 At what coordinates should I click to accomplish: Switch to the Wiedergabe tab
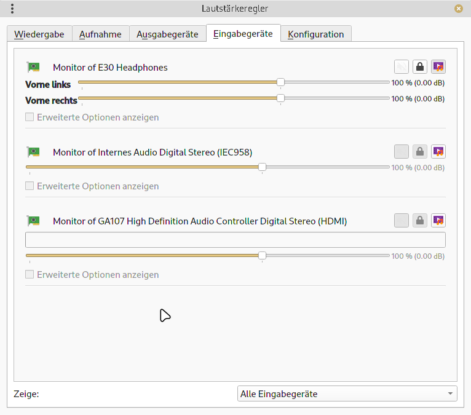click(x=39, y=34)
